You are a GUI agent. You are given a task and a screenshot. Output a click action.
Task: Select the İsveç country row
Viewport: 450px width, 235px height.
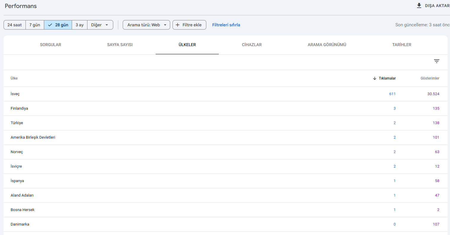click(x=226, y=94)
